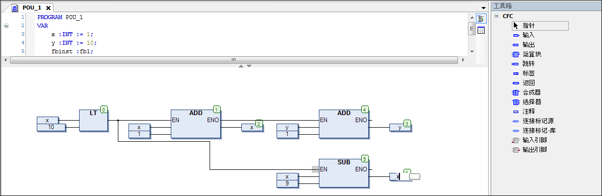This screenshot has width=602, height=196.
Task: Close the POU_1 tab
Action: [x=48, y=8]
